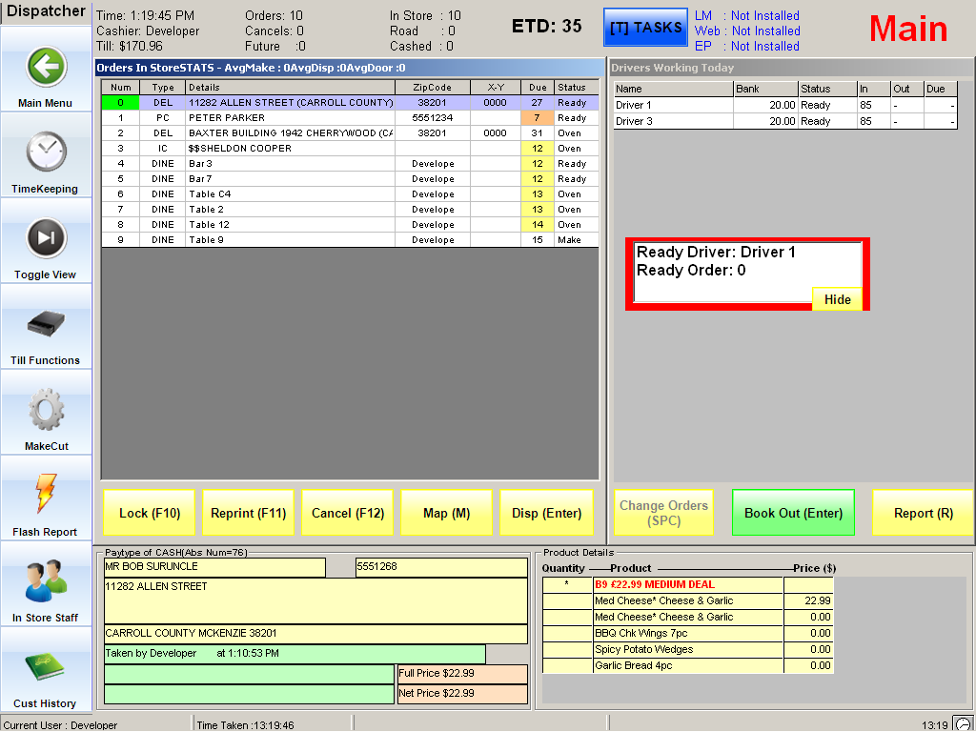Click the Book Out (Enter) button
Image resolution: width=976 pixels, height=732 pixels.
793,513
